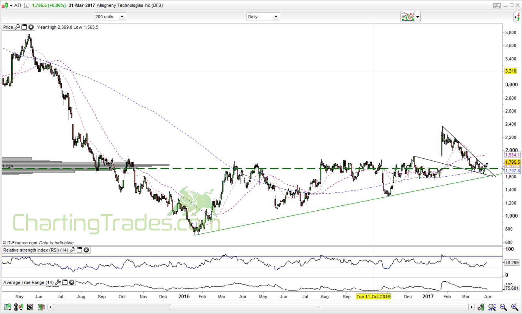Click the horizontal chart scrollbar thumb
The width and height of the screenshot is (522, 314).
pos(319,307)
